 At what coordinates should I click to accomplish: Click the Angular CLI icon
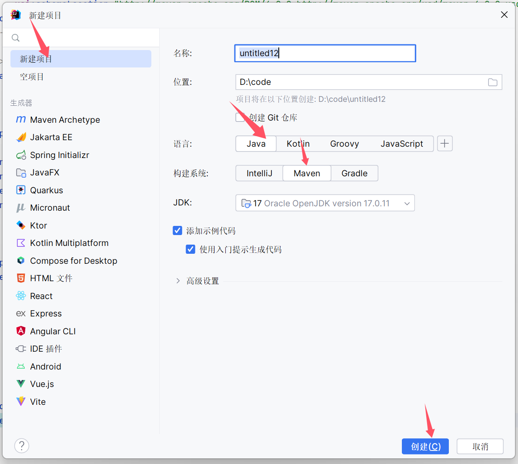pos(21,331)
